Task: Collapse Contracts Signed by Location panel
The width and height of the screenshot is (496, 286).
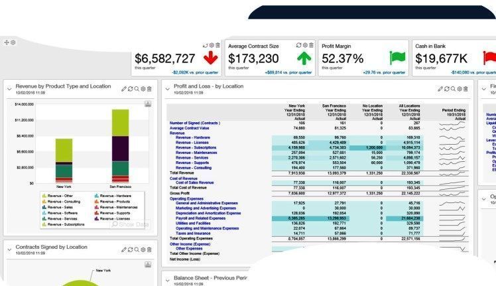Action: [x=9, y=250]
